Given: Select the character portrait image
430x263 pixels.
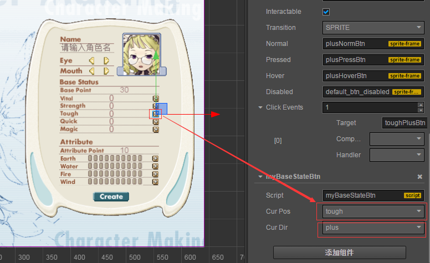Looking at the screenshot, I should point(141,54).
